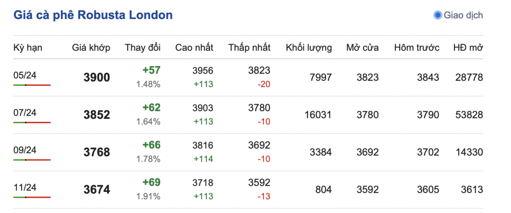Viewport: 511px width, 213px height.
Task: Select the 05/24 contract term
Action: click(25, 75)
